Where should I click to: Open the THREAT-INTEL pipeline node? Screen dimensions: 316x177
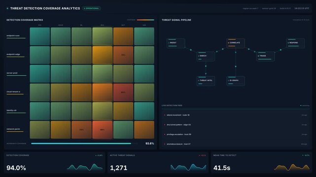click(206, 81)
